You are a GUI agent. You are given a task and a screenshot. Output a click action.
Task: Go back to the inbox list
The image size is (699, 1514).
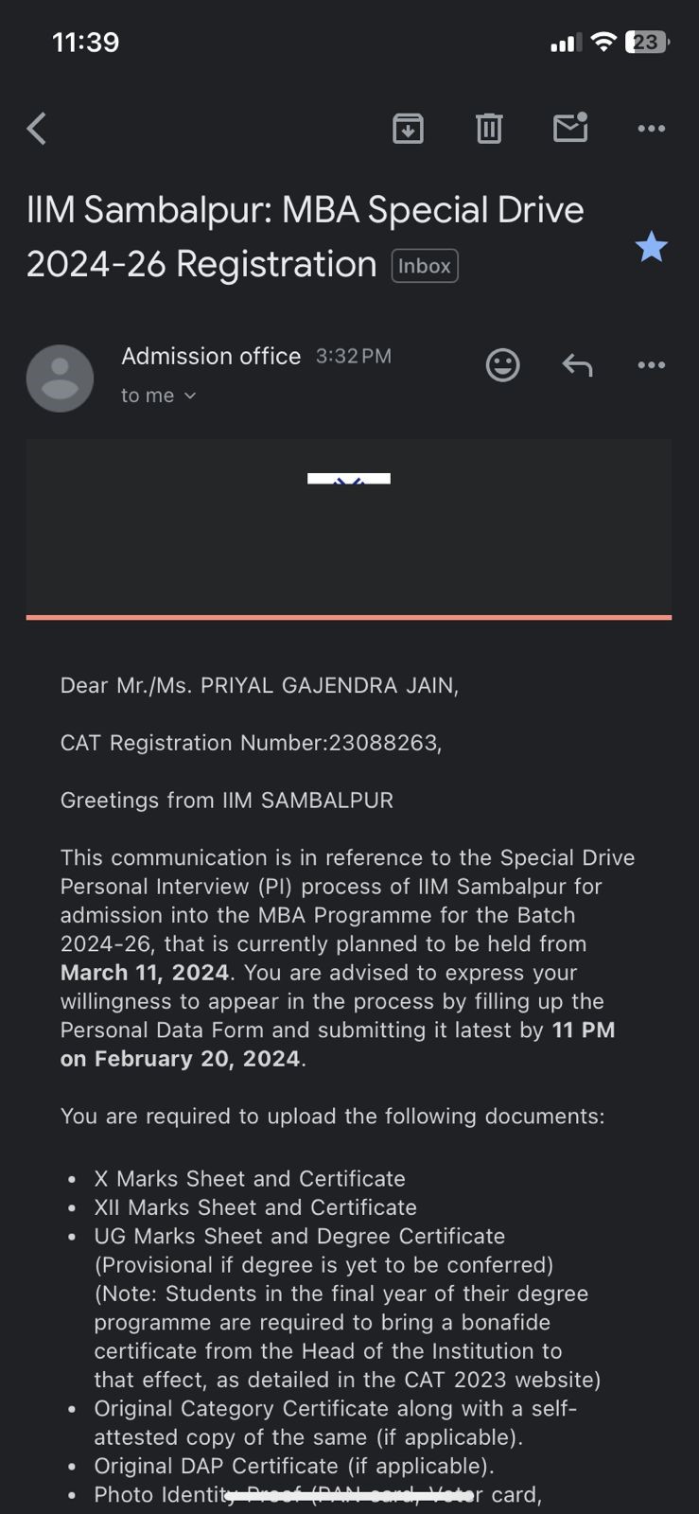37,128
